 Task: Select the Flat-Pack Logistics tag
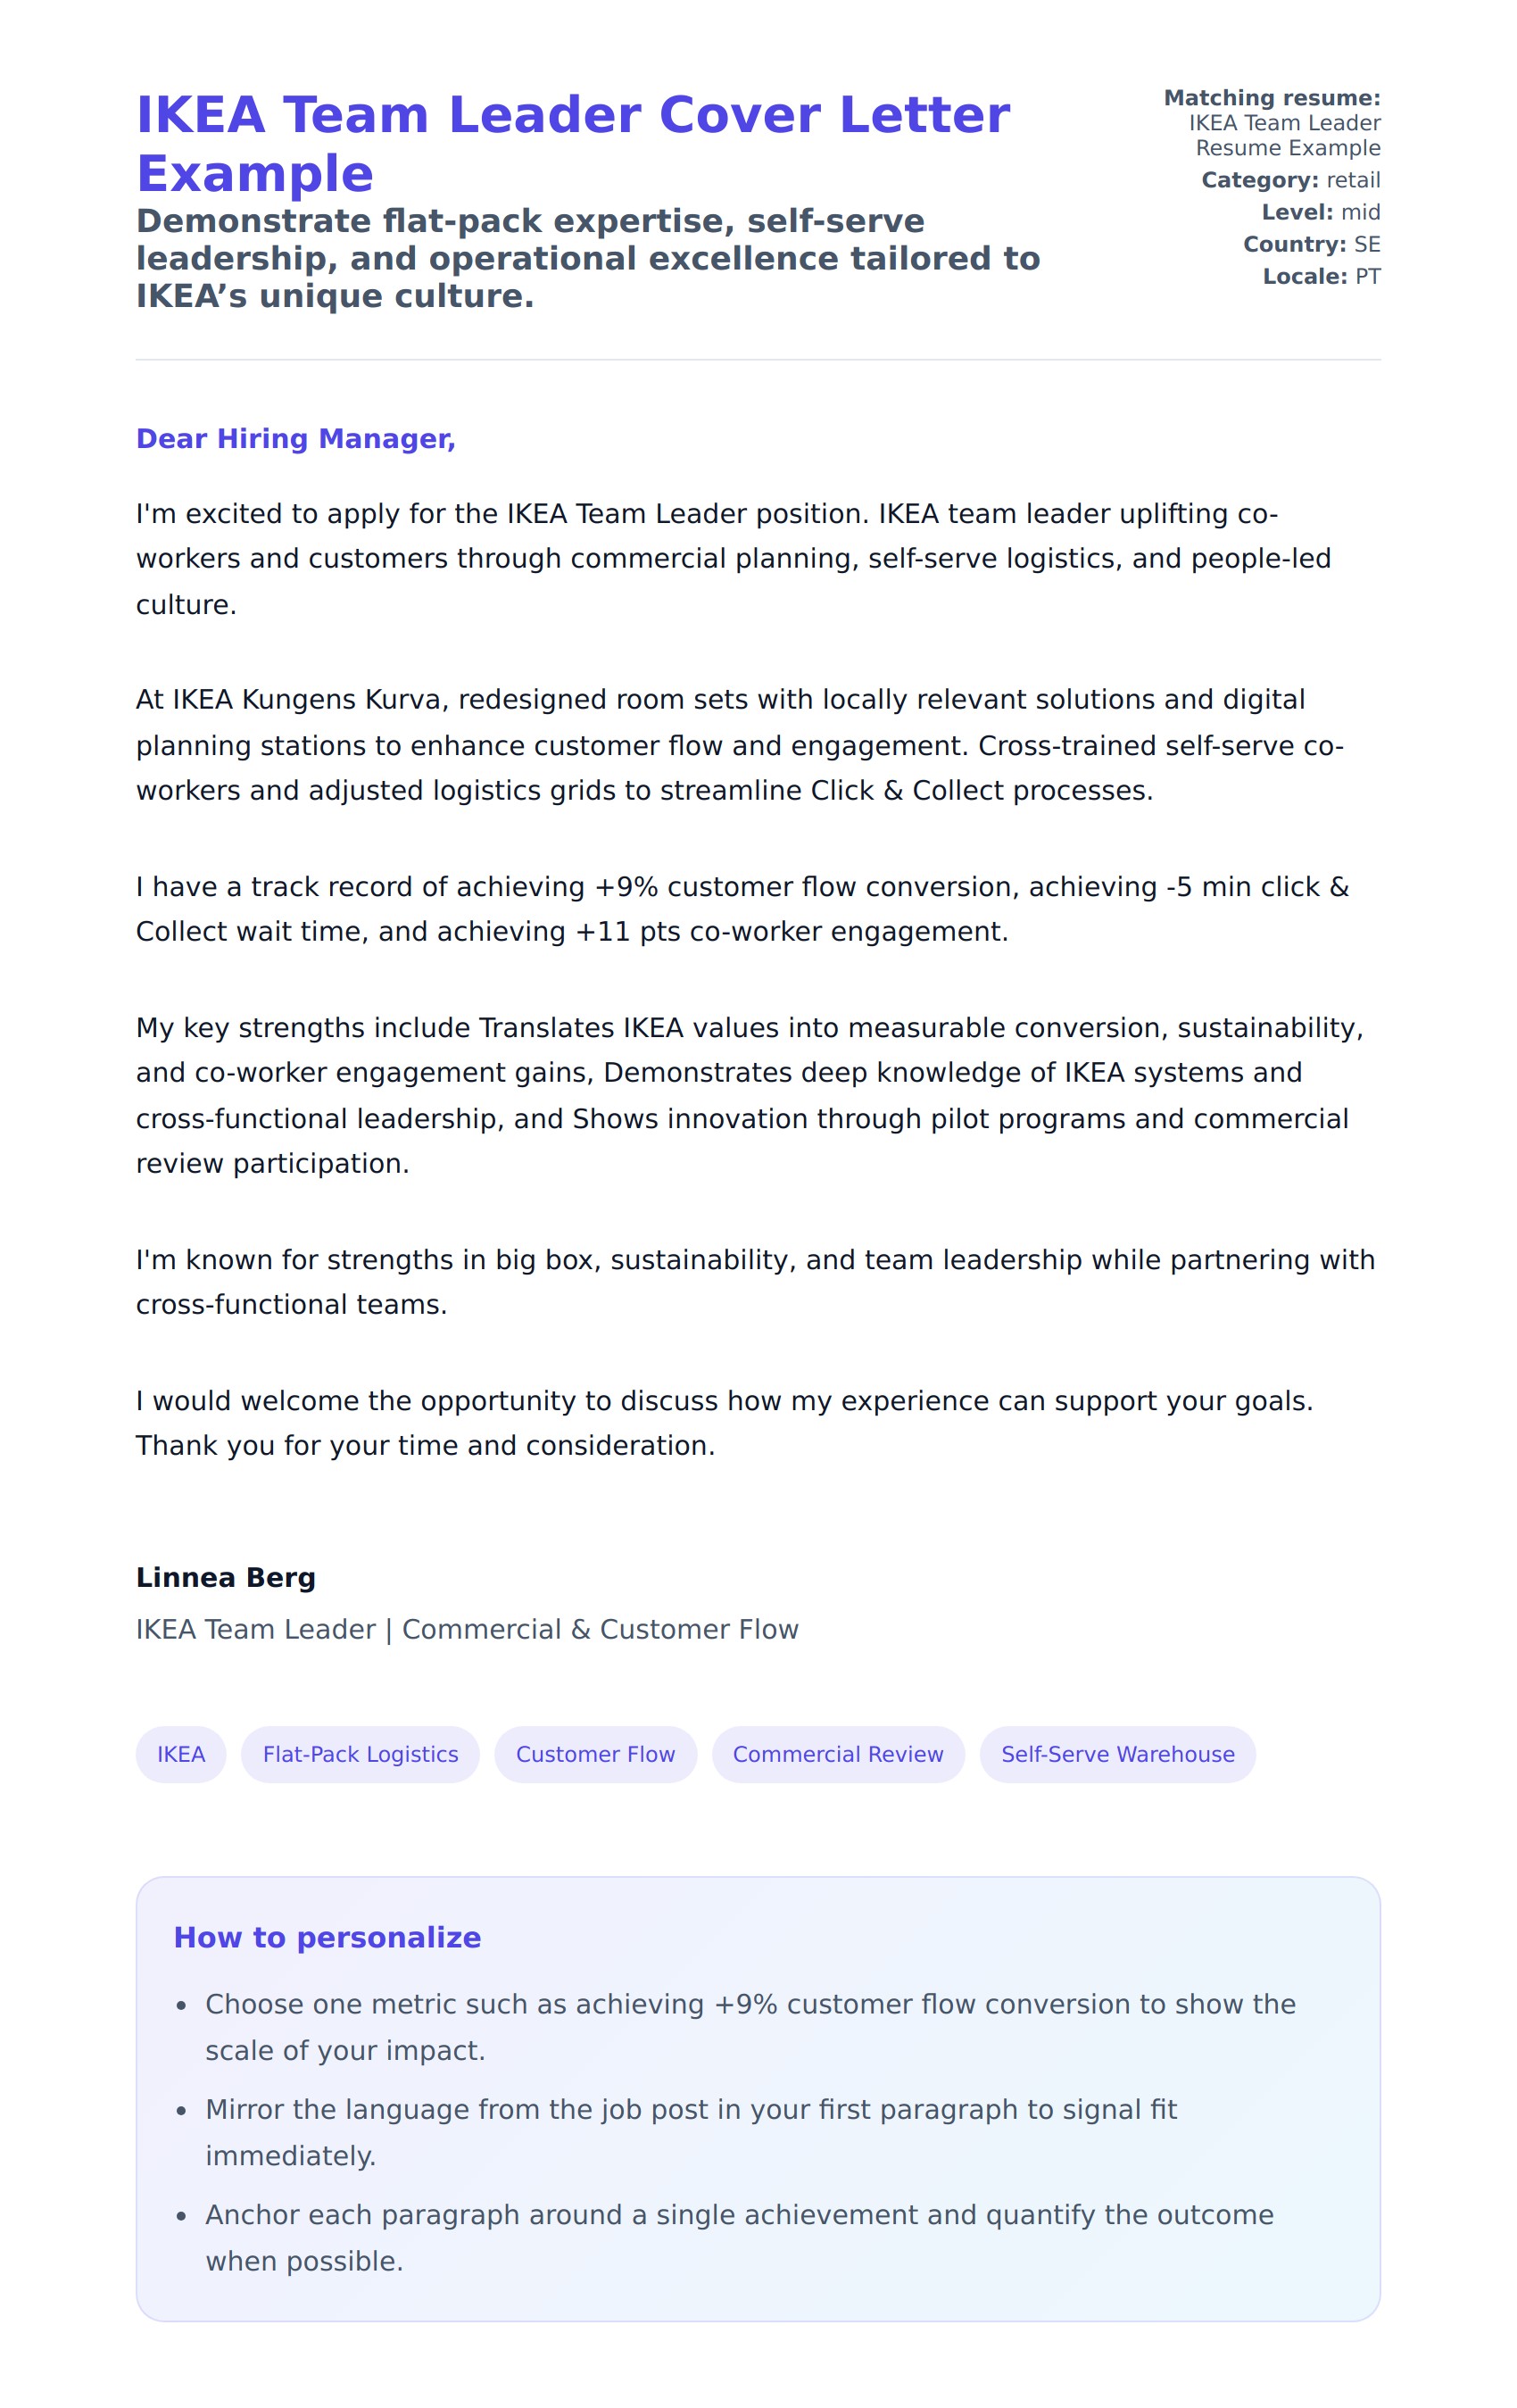pyautogui.click(x=360, y=1754)
